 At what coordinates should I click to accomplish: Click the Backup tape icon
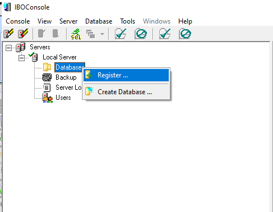[x=47, y=77]
